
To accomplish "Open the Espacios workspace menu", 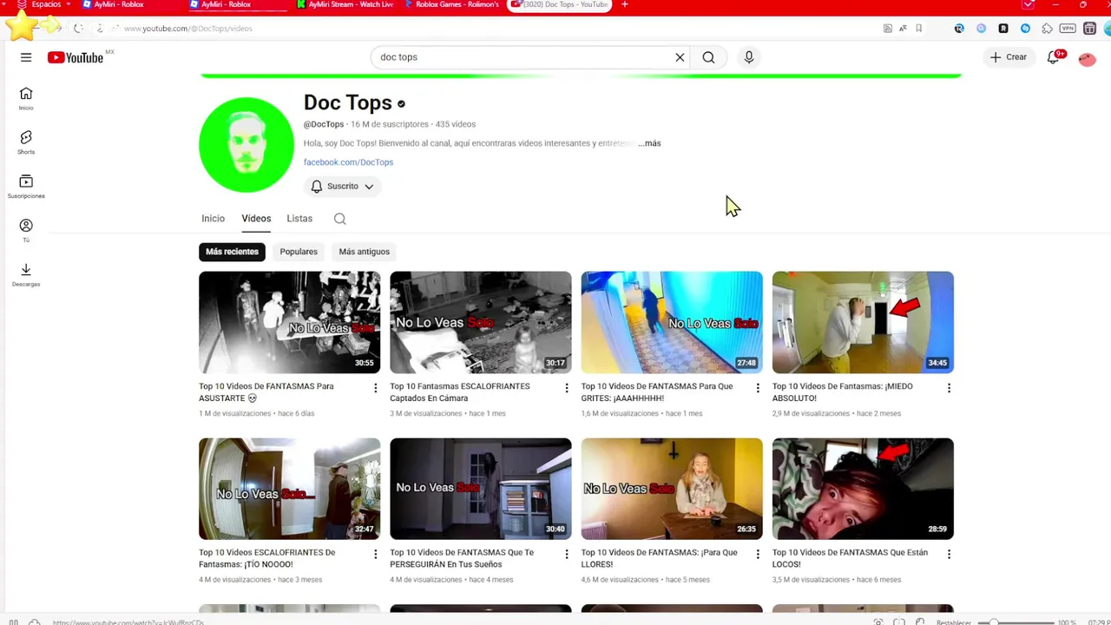I will pyautogui.click(x=45, y=4).
